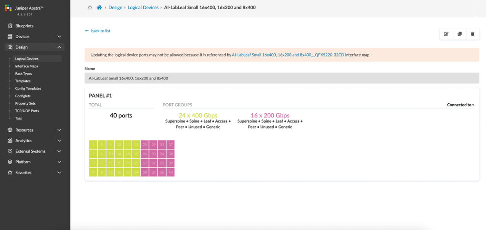The image size is (486, 230).
Task: Click Logical Devices in the breadcrumb
Action: [143, 8]
